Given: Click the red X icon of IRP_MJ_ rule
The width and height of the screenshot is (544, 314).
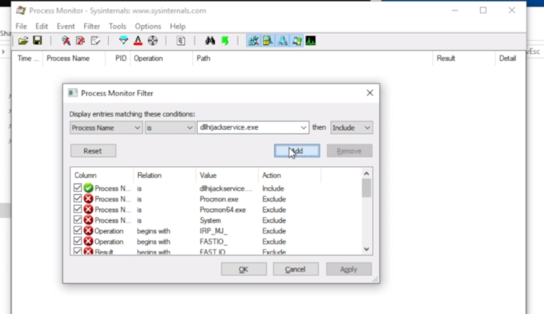Looking at the screenshot, I should click(x=88, y=231).
